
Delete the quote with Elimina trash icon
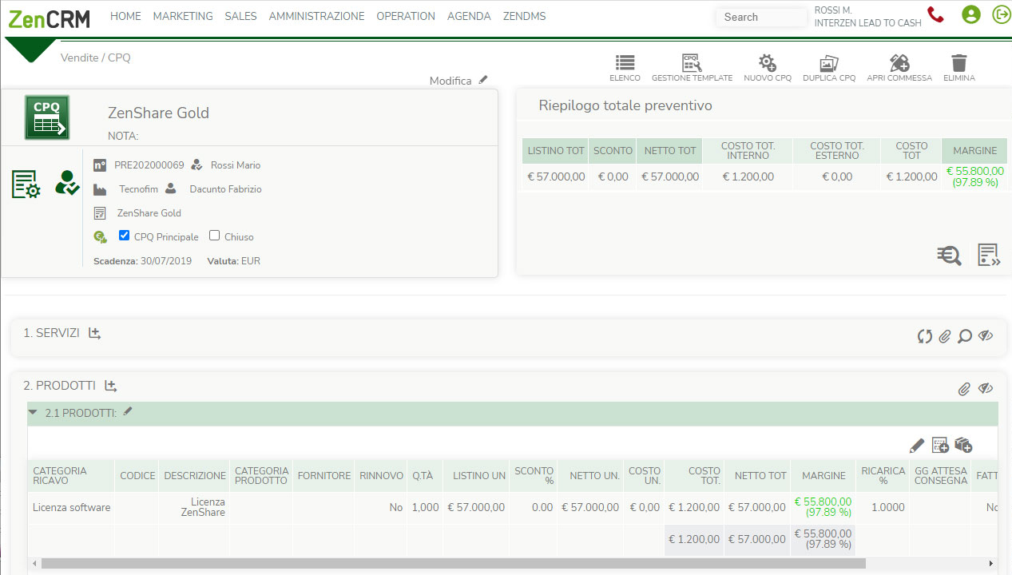pyautogui.click(x=959, y=63)
